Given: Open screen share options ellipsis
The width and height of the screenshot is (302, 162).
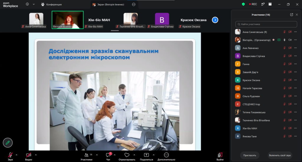Looking at the screenshot, I should point(134,4).
